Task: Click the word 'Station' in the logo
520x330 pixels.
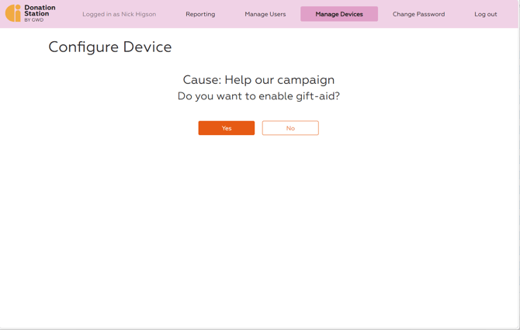Action: pos(37,14)
